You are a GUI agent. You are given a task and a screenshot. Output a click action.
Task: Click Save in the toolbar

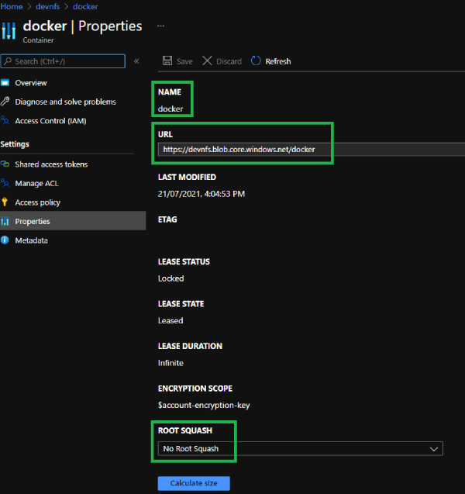177,61
